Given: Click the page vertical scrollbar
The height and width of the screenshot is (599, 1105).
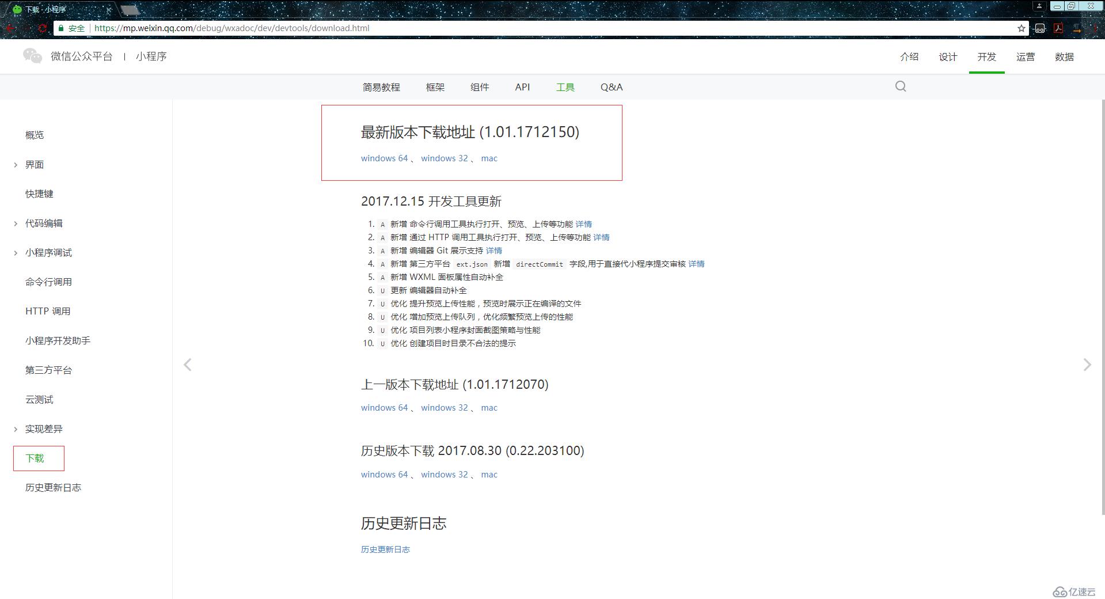Looking at the screenshot, I should click(1103, 307).
